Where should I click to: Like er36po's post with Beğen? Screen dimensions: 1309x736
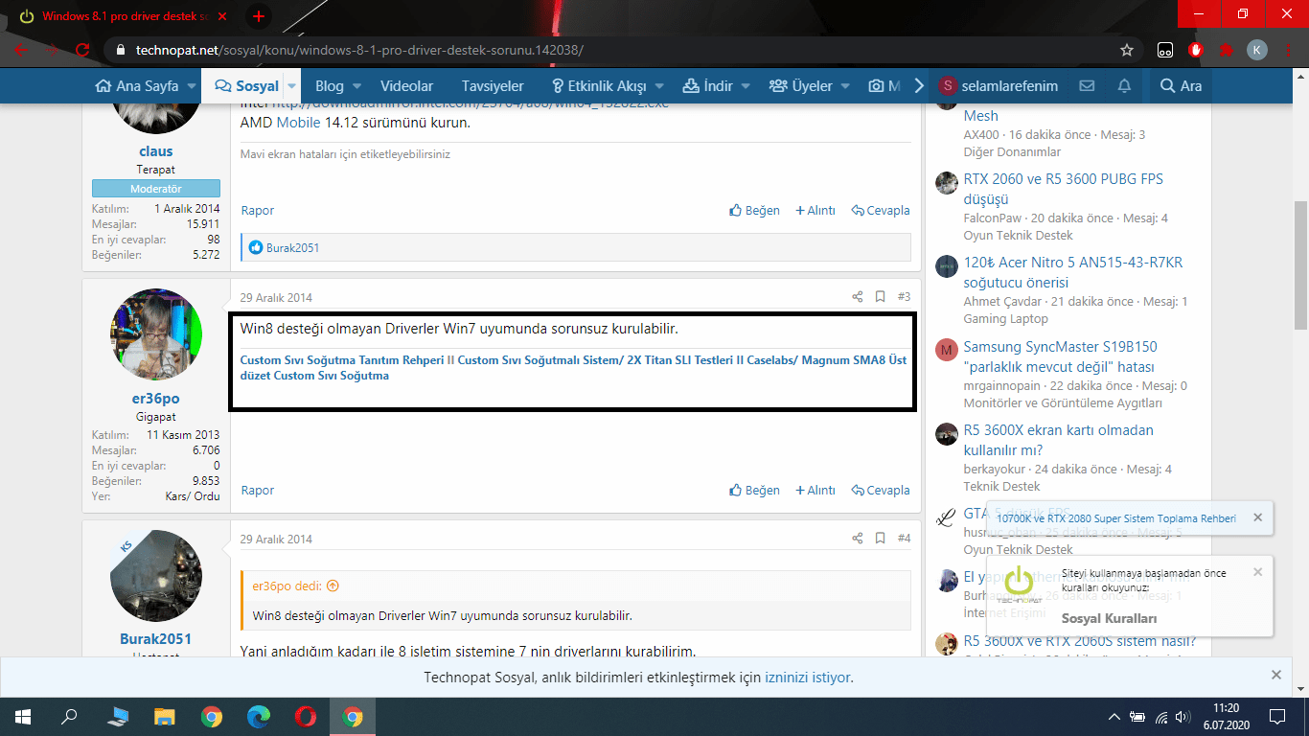pos(754,490)
